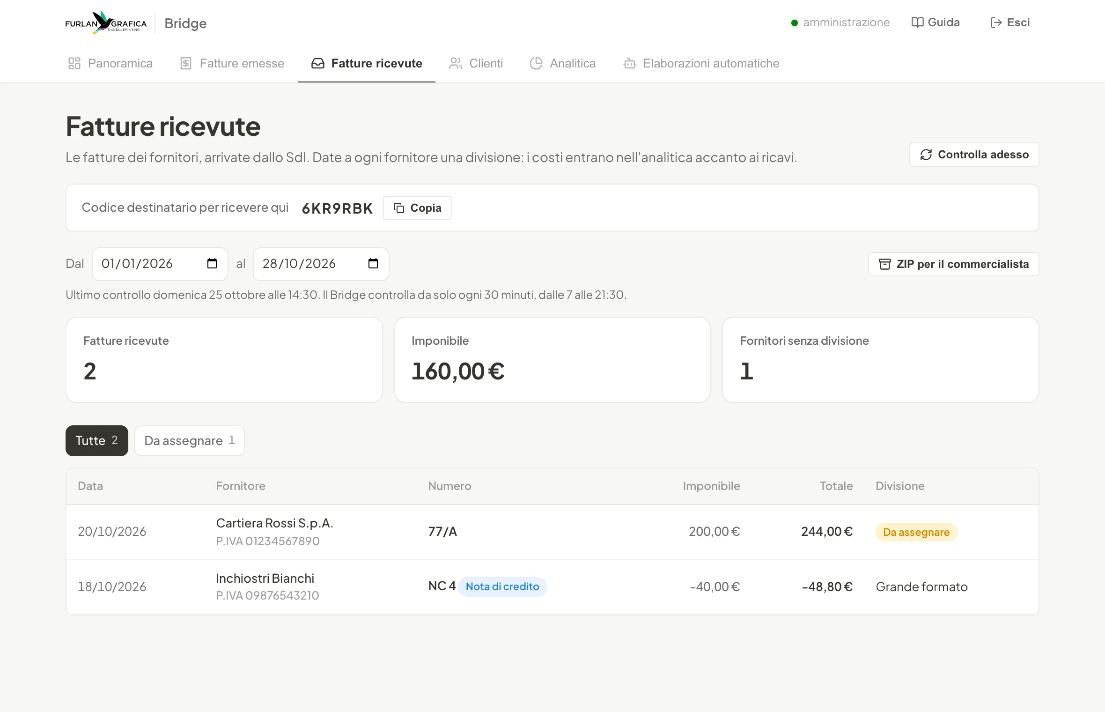This screenshot has height=712, width=1105.
Task: Click the al date field 28/10/2026
Action: tap(321, 264)
